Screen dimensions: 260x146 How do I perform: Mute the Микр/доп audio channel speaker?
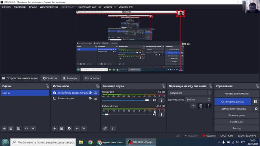[x=154, y=100]
